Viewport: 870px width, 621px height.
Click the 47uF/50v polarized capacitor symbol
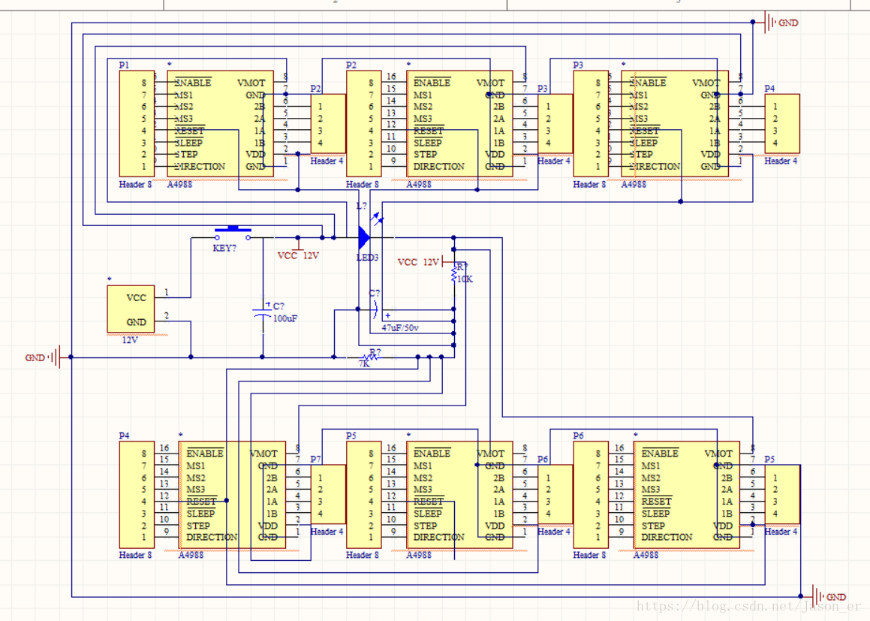click(376, 309)
